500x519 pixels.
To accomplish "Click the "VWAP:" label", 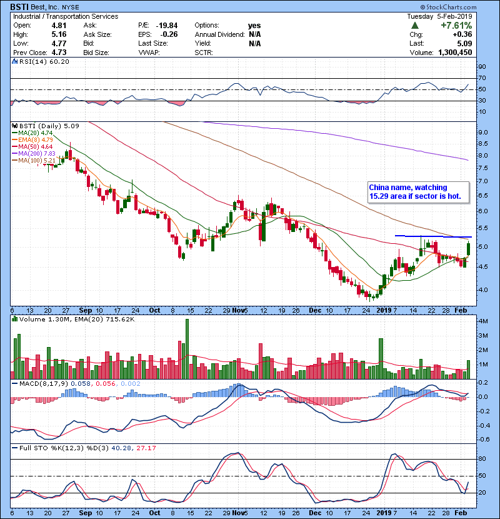I will pyautogui.click(x=149, y=53).
